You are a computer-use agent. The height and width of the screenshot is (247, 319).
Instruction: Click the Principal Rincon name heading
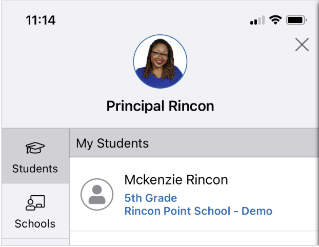tap(161, 106)
